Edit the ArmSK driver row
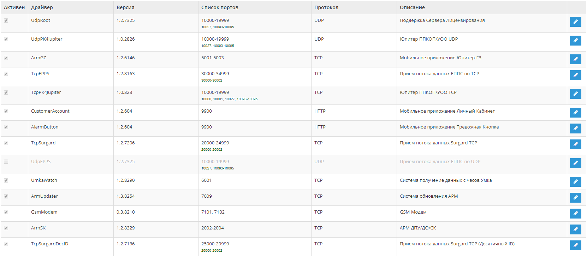587x257 pixels. point(575,229)
